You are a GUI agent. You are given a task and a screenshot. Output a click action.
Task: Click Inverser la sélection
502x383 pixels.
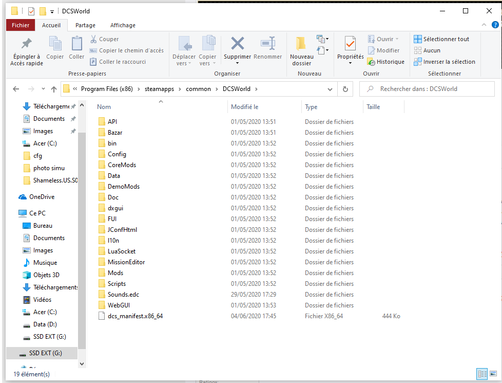coord(445,62)
